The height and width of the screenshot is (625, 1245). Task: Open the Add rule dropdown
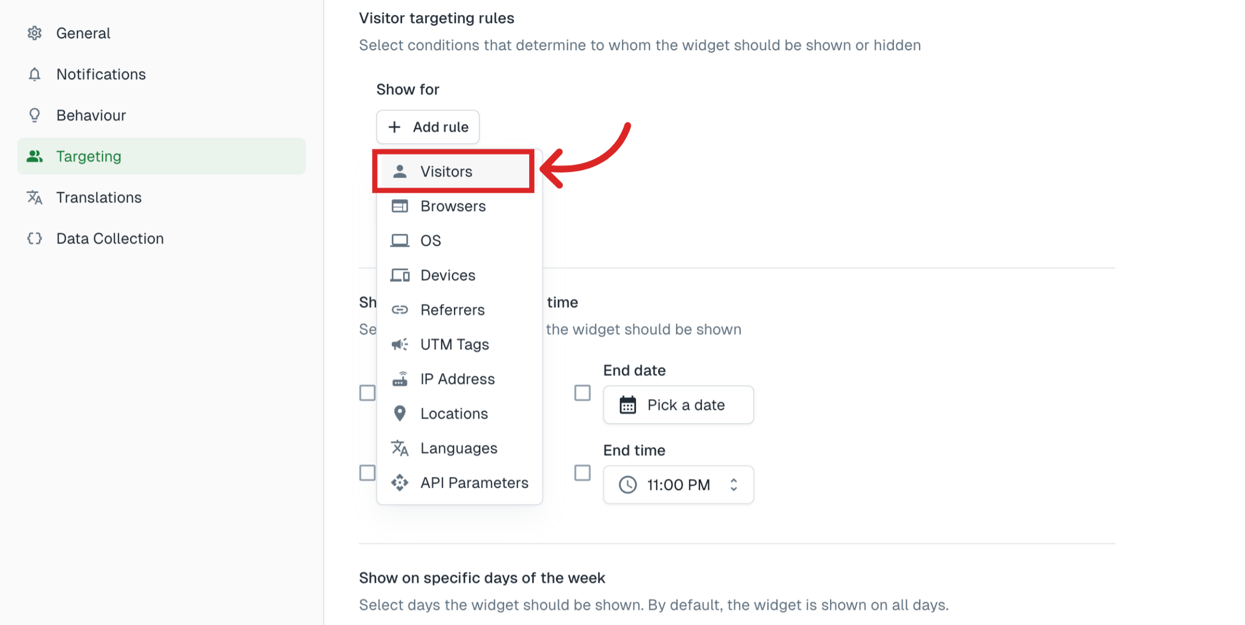pos(427,127)
